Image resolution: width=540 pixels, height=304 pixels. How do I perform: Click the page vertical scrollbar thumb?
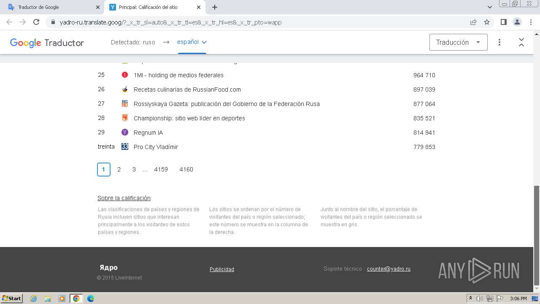[x=537, y=236]
